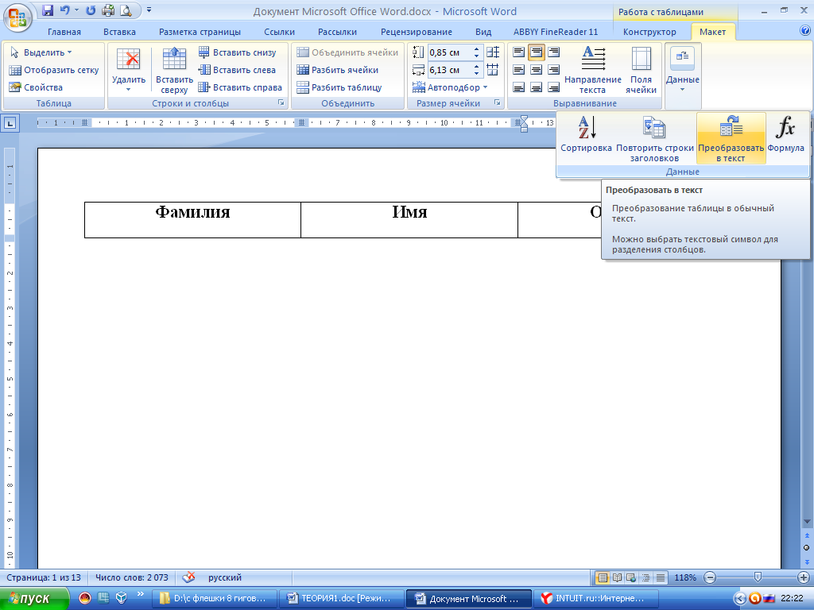Switch to Конструктор tab

click(x=649, y=32)
